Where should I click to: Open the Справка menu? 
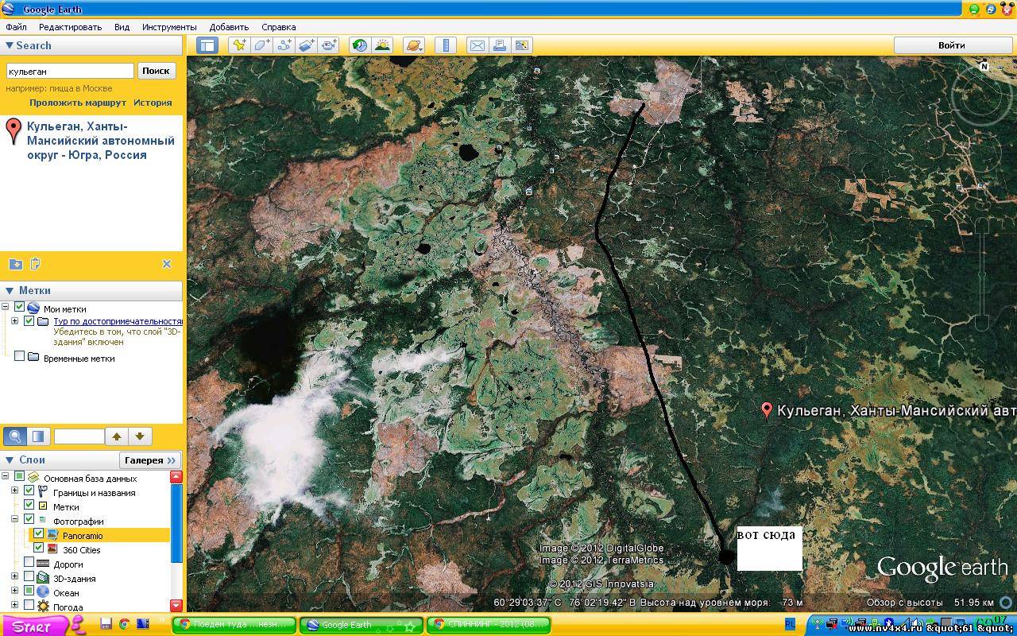(278, 27)
